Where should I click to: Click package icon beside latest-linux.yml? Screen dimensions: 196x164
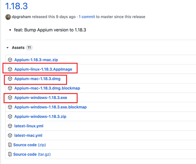tap(10, 126)
